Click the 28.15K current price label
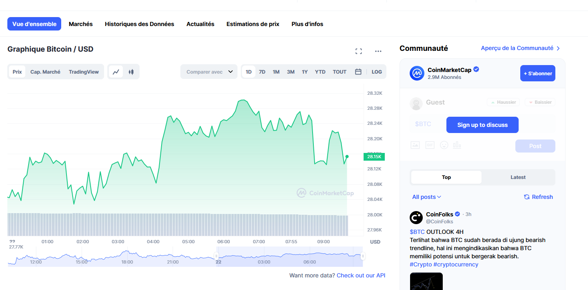588x290 pixels. [x=374, y=157]
